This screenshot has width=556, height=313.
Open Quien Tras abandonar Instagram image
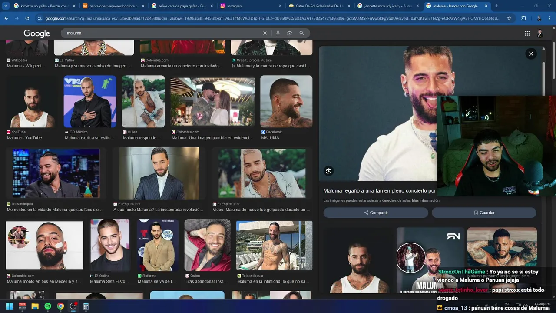208,245
